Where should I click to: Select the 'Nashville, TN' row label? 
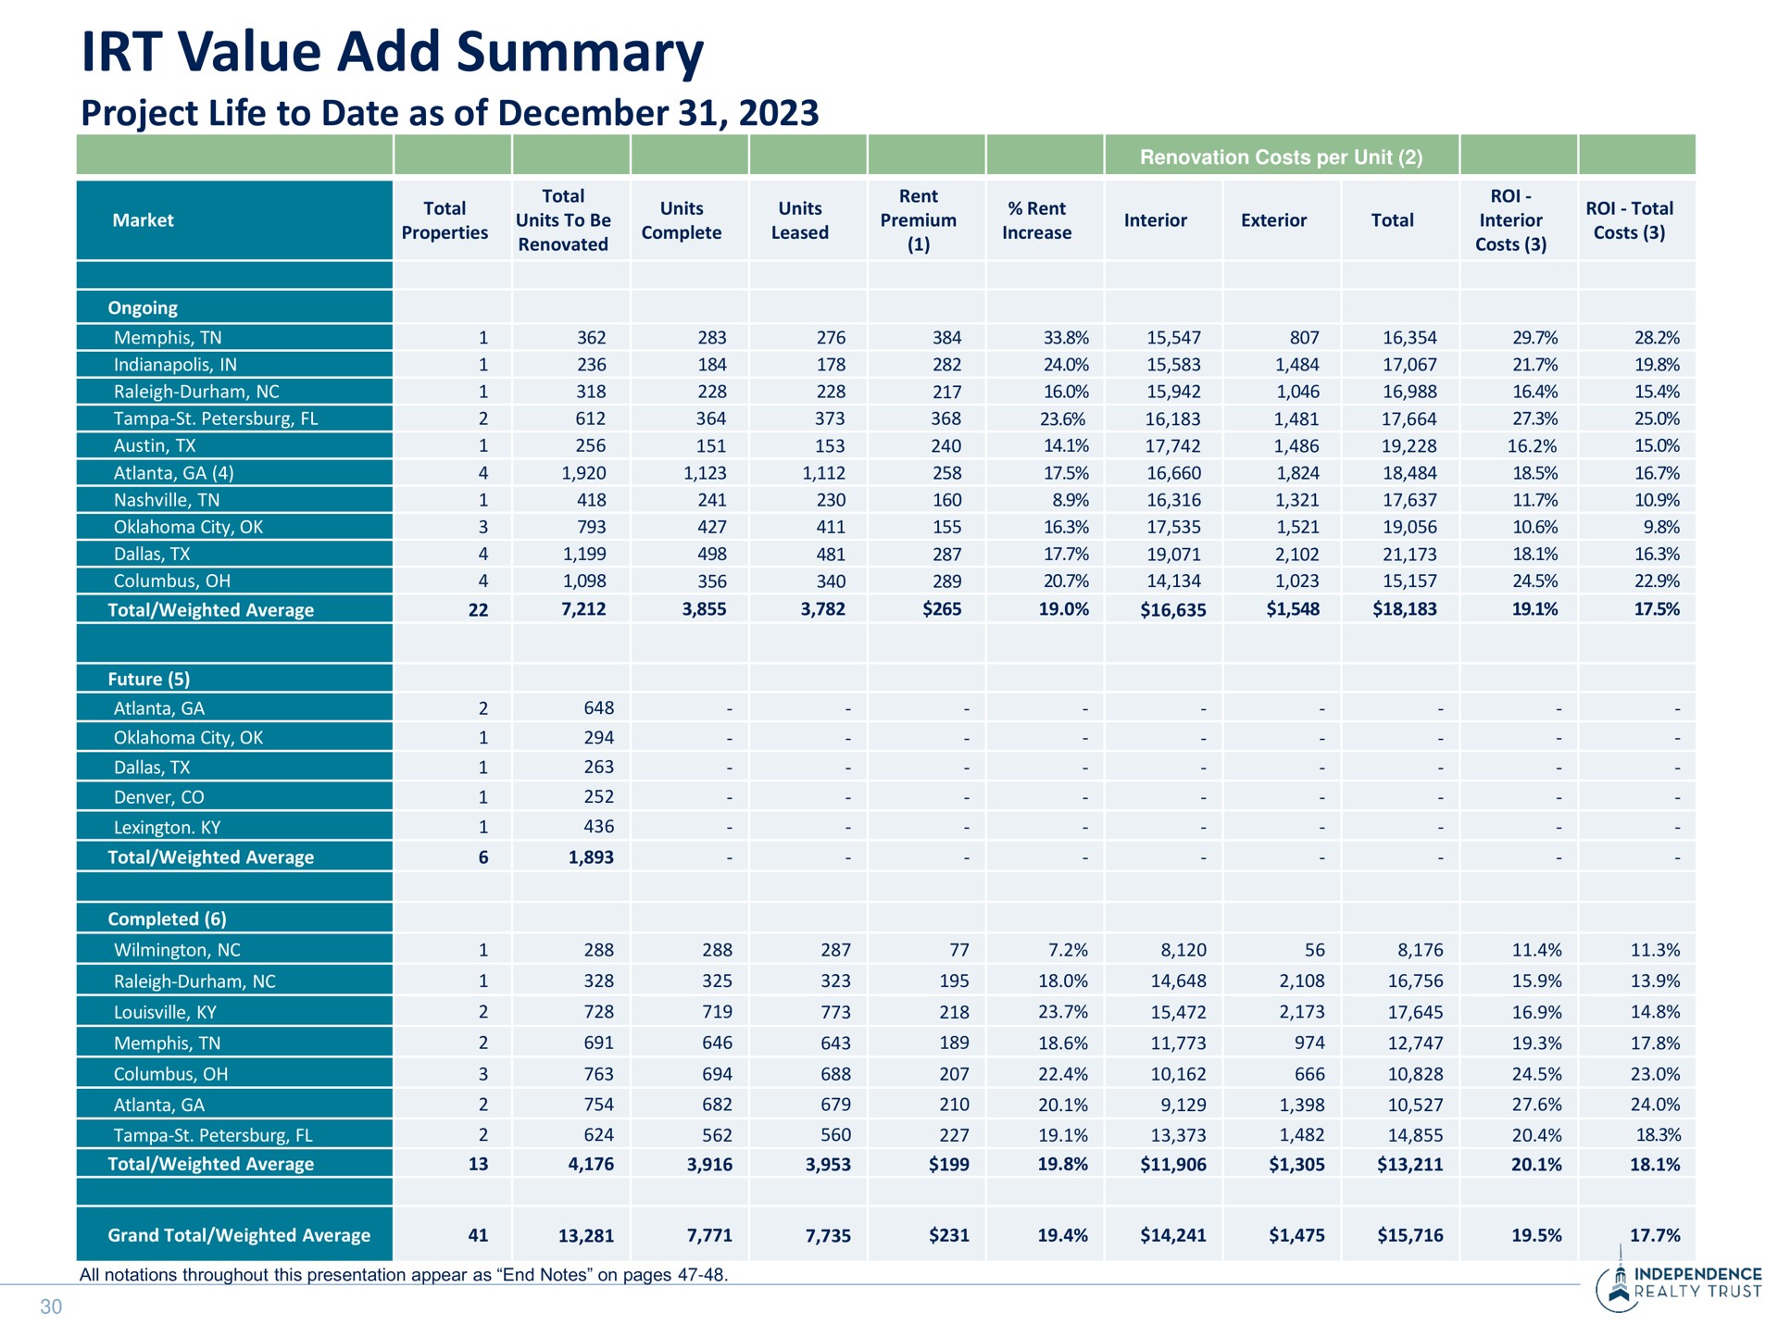tap(167, 500)
